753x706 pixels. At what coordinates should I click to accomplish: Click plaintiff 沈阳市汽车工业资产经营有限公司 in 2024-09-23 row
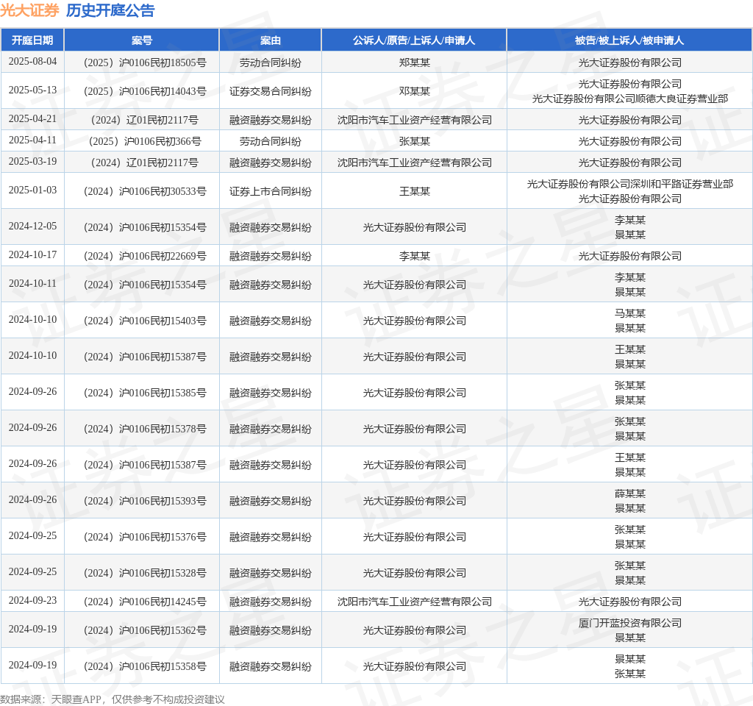tap(415, 602)
